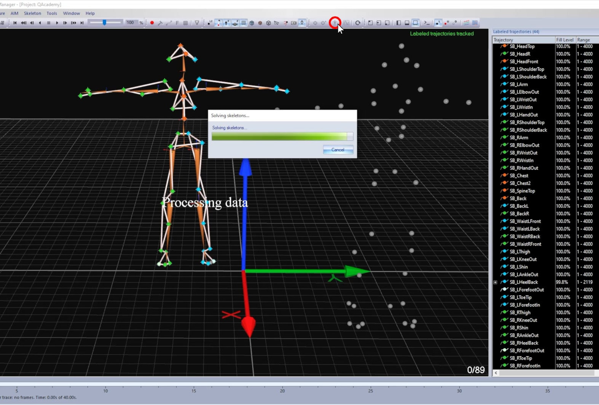Click the playback speed slider handle
The height and width of the screenshot is (405, 599).
104,23
